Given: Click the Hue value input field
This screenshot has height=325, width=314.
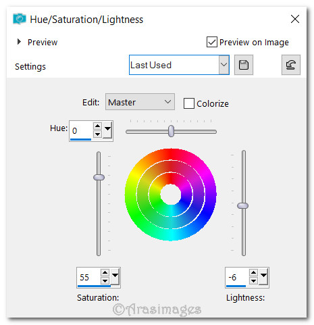Looking at the screenshot, I should pos(81,130).
